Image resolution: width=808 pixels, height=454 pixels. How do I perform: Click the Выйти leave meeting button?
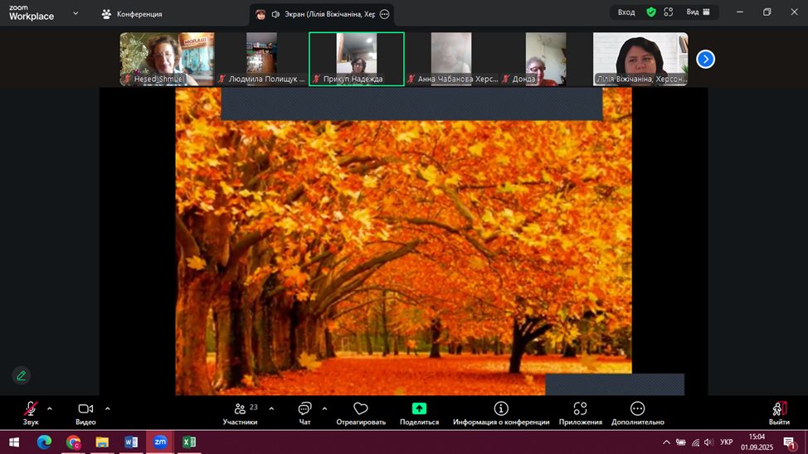(778, 412)
